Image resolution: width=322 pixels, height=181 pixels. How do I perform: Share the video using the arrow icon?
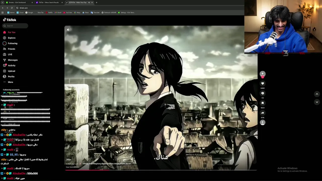(262, 113)
